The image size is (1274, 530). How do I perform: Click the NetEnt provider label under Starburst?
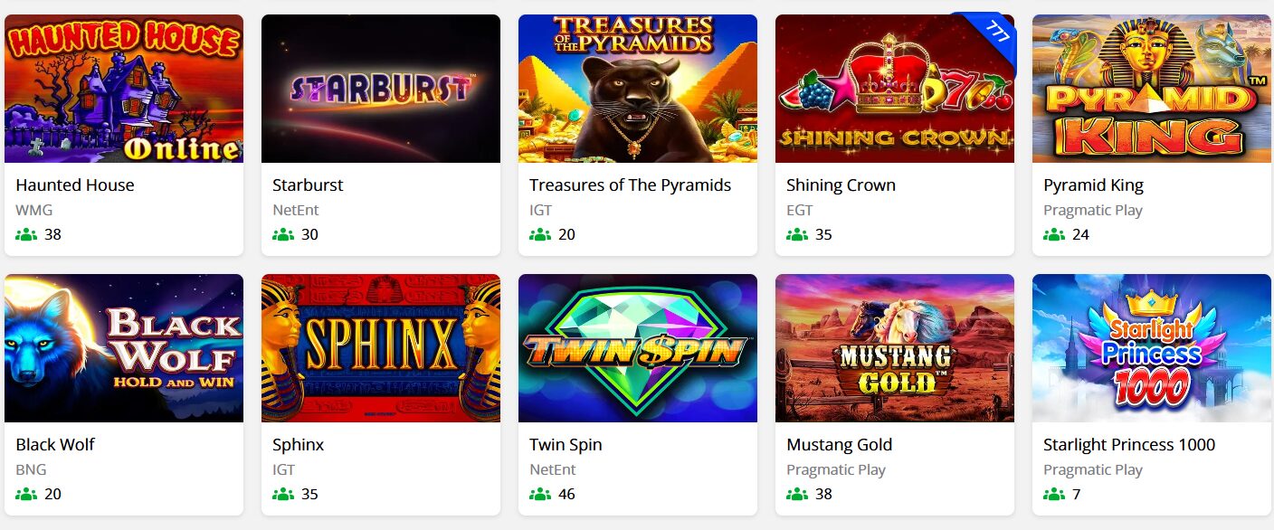coord(296,211)
